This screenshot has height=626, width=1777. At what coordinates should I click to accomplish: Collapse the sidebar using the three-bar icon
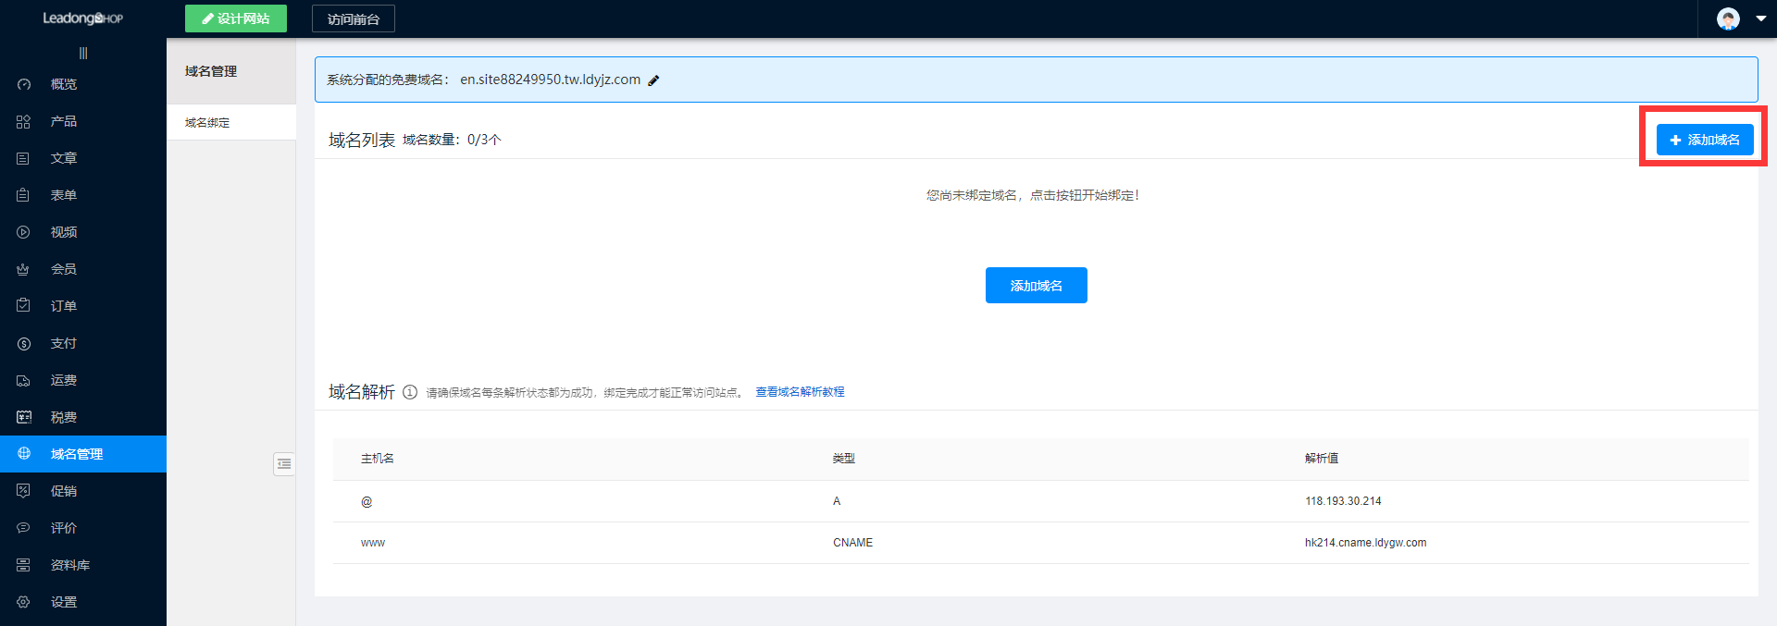tap(83, 54)
